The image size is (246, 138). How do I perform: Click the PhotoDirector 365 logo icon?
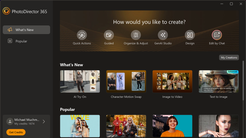pyautogui.click(x=6, y=11)
